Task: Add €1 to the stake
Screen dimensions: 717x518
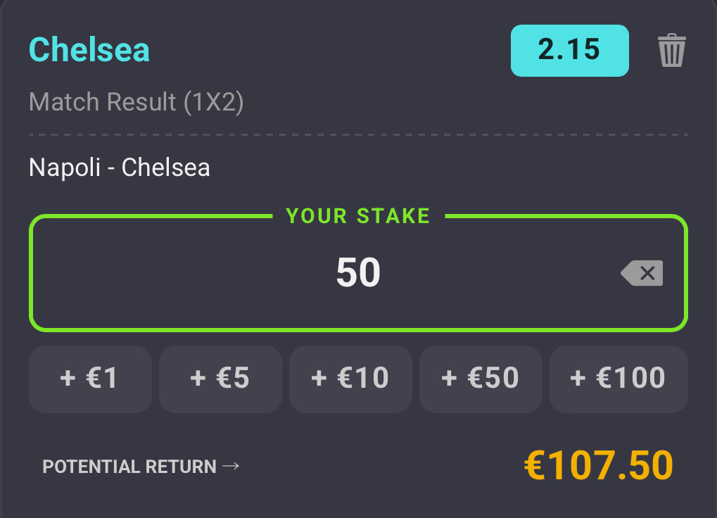Action: [x=90, y=379]
